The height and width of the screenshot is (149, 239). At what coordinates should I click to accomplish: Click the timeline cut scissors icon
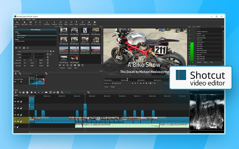(x=20, y=92)
